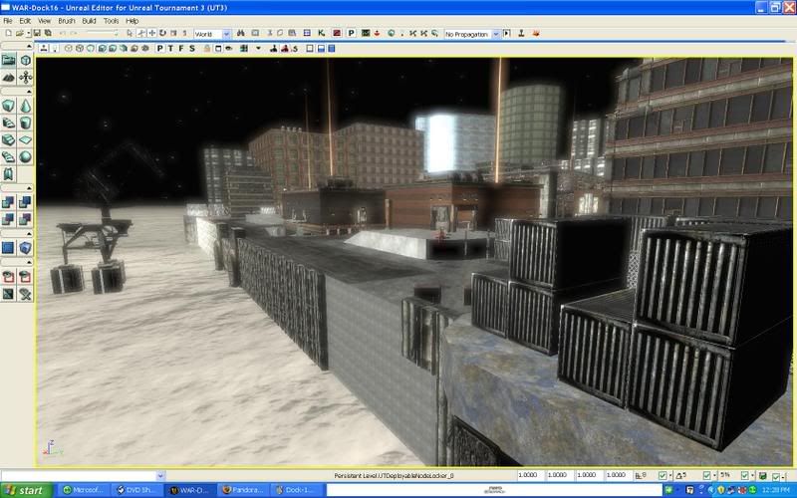Toggle the scale snap 5% checkbox
Screen dimensions: 797x498
tap(745, 476)
